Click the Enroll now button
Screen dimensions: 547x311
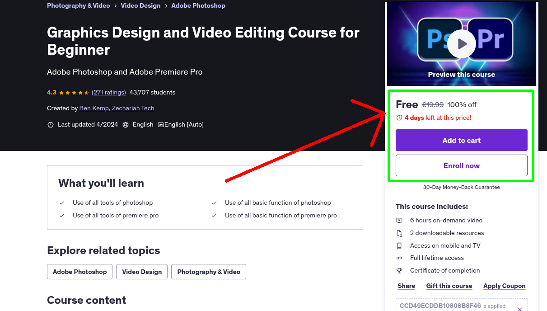(462, 165)
